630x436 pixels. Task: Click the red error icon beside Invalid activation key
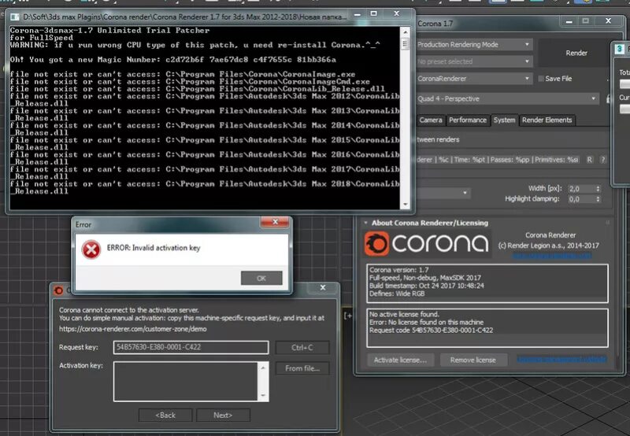coord(91,249)
